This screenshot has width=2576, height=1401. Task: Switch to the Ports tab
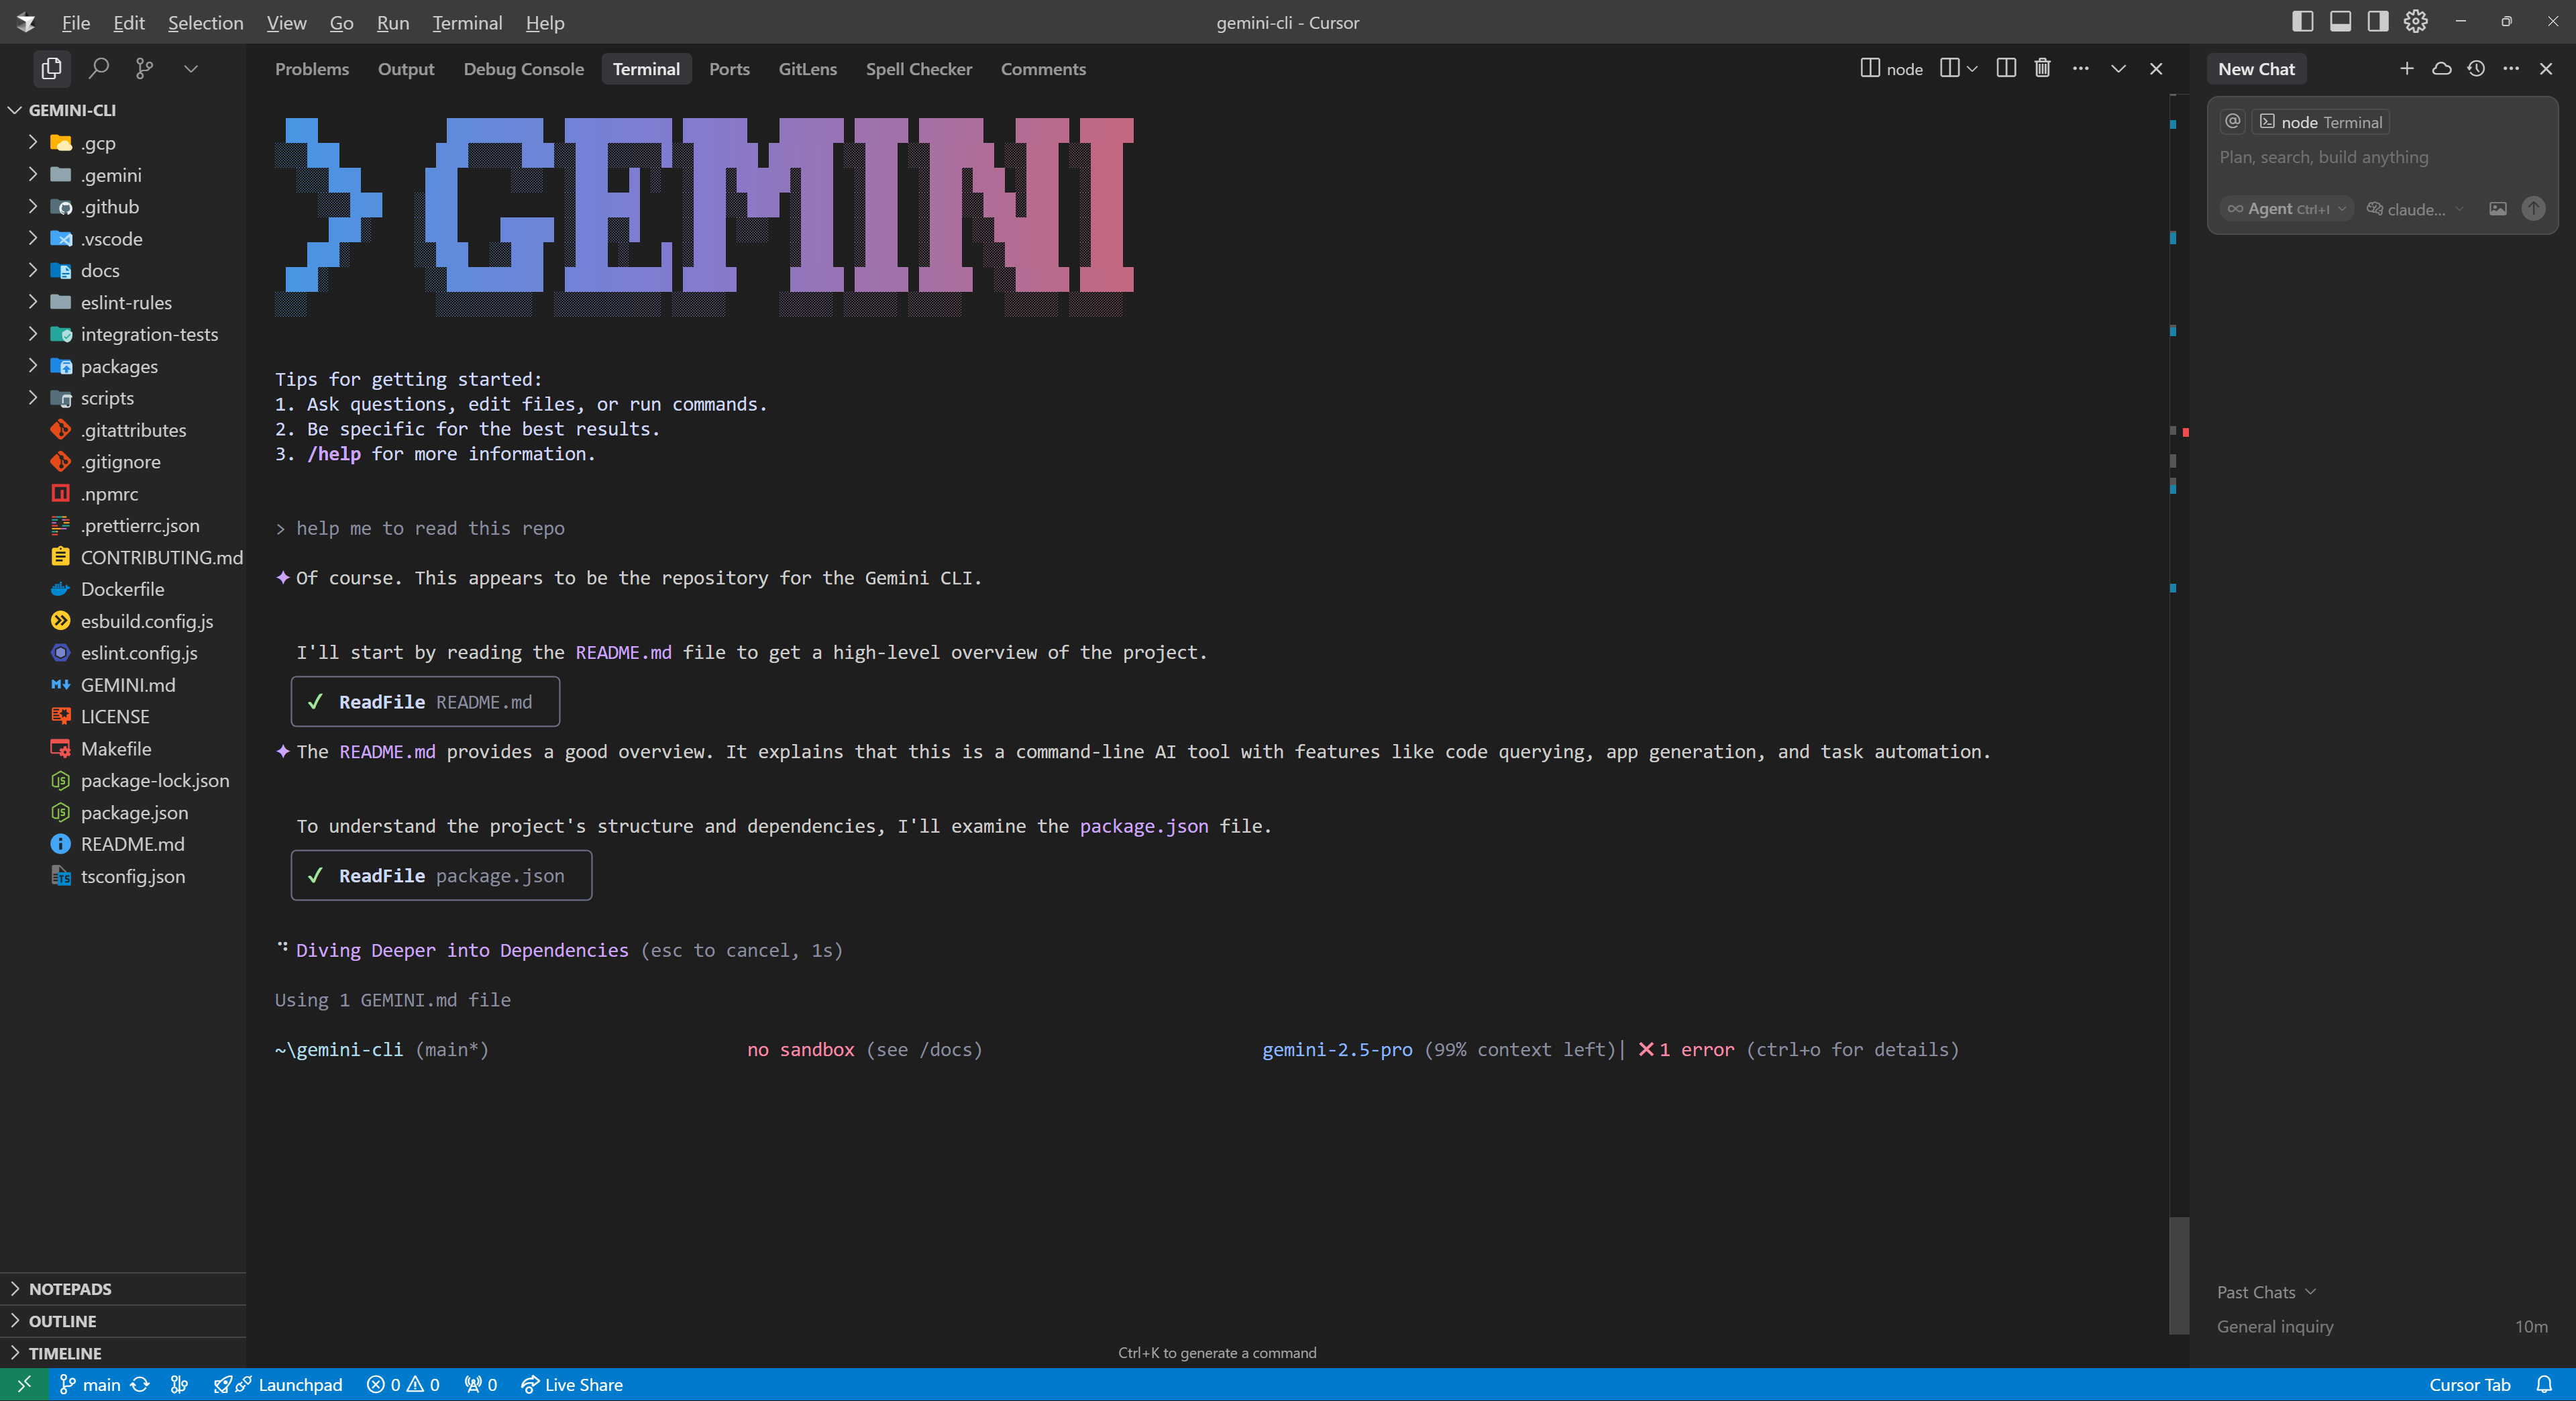(729, 68)
